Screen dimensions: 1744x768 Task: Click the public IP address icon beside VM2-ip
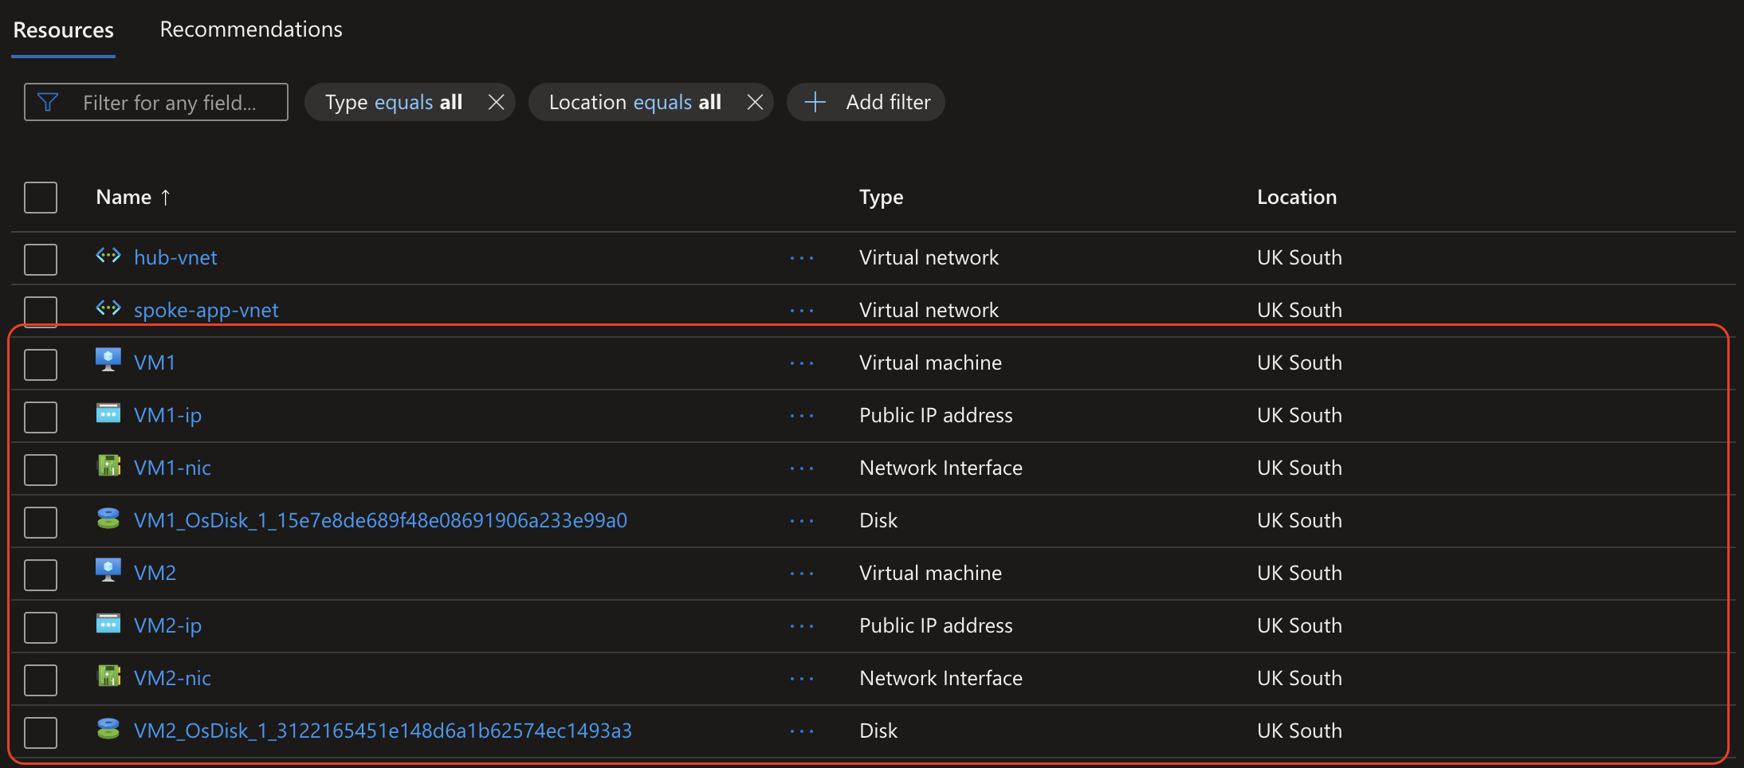(108, 624)
